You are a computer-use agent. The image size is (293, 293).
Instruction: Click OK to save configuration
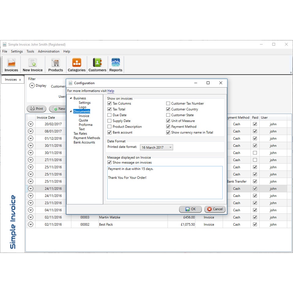(x=190, y=209)
